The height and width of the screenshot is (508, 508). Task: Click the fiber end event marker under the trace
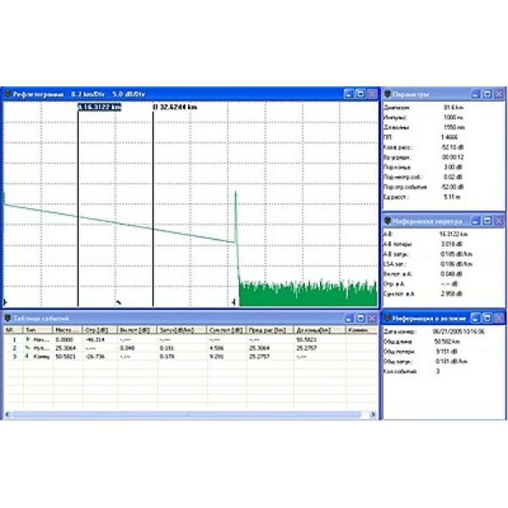tap(234, 303)
